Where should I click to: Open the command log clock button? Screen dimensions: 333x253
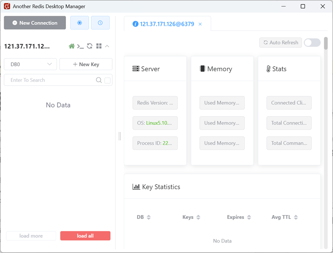point(100,23)
